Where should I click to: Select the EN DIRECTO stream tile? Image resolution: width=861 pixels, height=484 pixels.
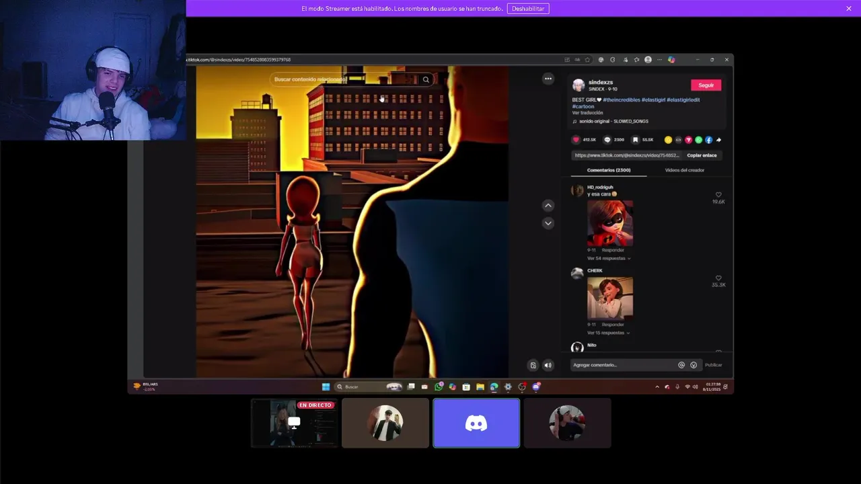(294, 423)
